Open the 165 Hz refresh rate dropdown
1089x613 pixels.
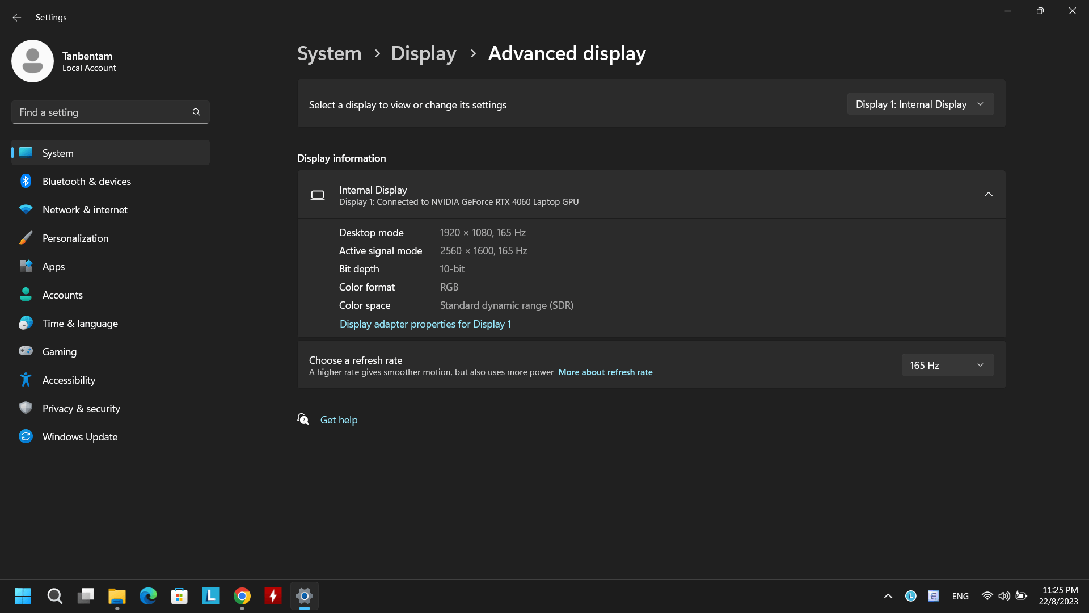[x=947, y=365]
